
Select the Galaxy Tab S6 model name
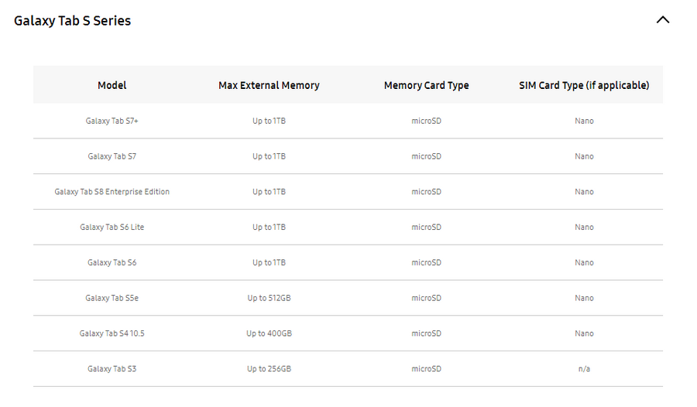112,263
